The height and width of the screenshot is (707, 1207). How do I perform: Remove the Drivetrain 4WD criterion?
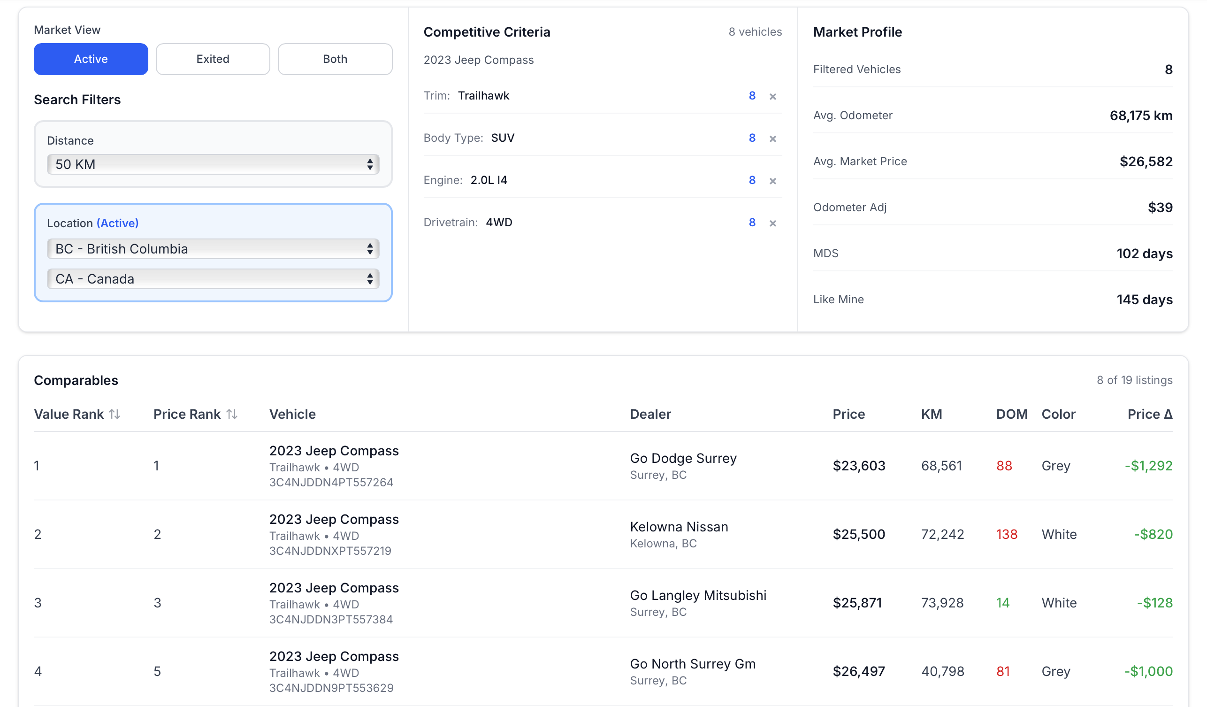point(772,223)
